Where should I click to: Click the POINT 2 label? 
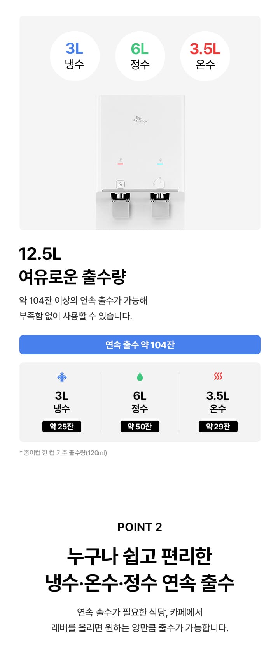pos(140,527)
